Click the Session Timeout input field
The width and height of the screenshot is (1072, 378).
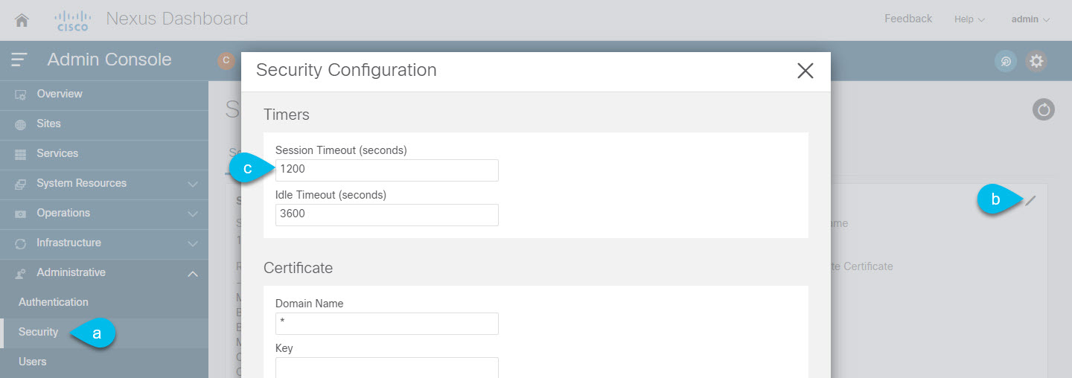386,170
